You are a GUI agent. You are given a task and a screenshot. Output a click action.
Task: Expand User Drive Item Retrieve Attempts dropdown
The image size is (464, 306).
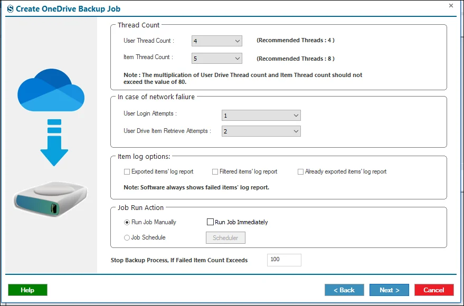coord(261,131)
